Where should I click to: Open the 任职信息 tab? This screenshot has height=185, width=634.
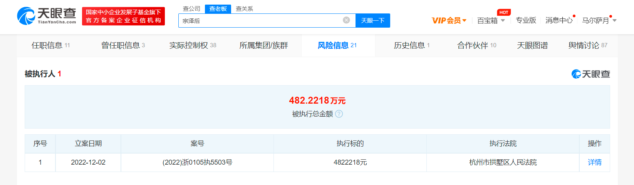click(x=51, y=45)
